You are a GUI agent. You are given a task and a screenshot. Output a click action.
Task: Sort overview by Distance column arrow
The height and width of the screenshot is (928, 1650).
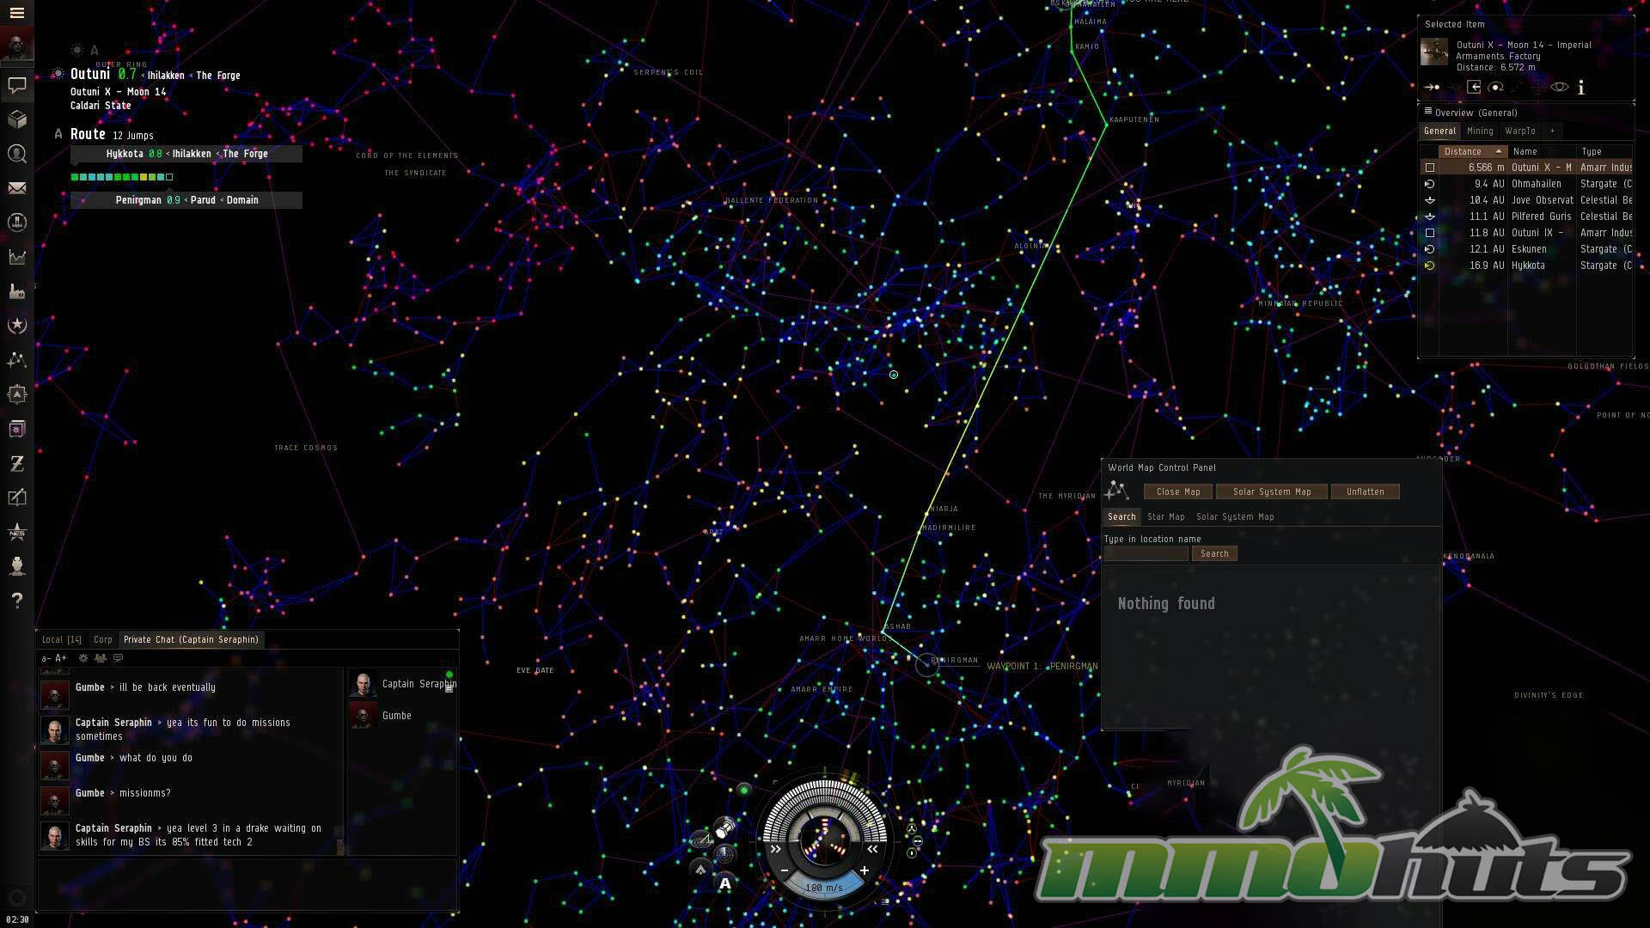tap(1498, 151)
